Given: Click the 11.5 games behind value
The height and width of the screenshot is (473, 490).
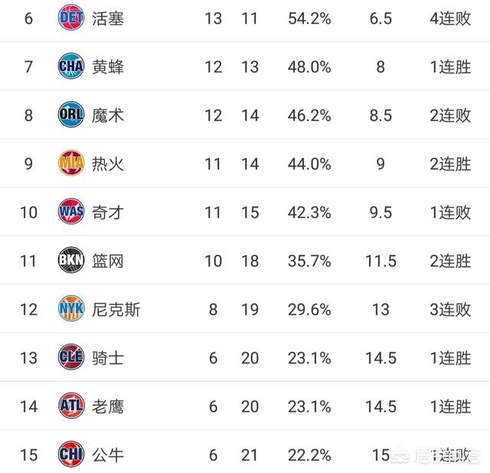Looking at the screenshot, I should (381, 261).
